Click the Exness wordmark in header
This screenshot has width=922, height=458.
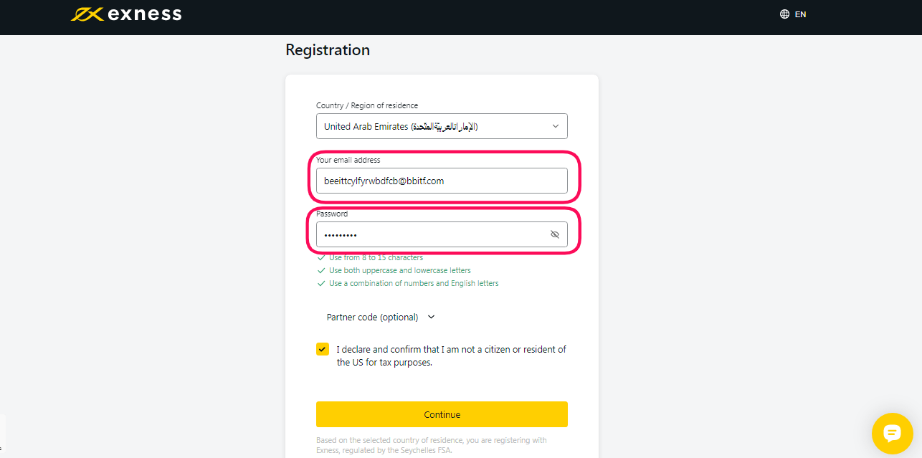click(144, 14)
